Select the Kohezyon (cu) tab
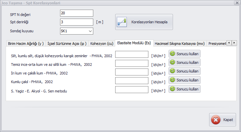The image size is (241, 132). 102,44
